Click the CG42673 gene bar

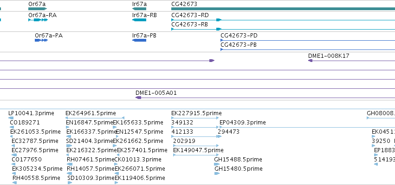tap(283, 9)
